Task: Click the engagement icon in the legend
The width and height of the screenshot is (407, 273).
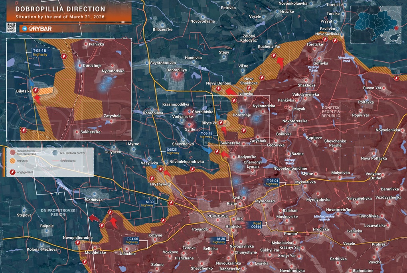Action: tap(13, 172)
